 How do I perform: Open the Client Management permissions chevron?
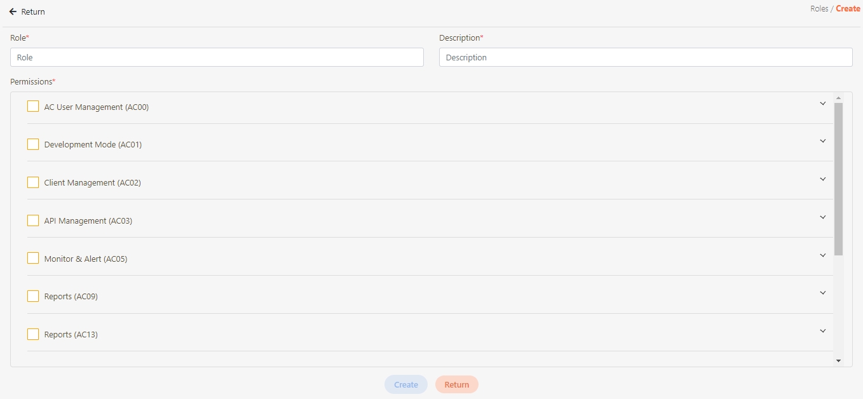(822, 179)
